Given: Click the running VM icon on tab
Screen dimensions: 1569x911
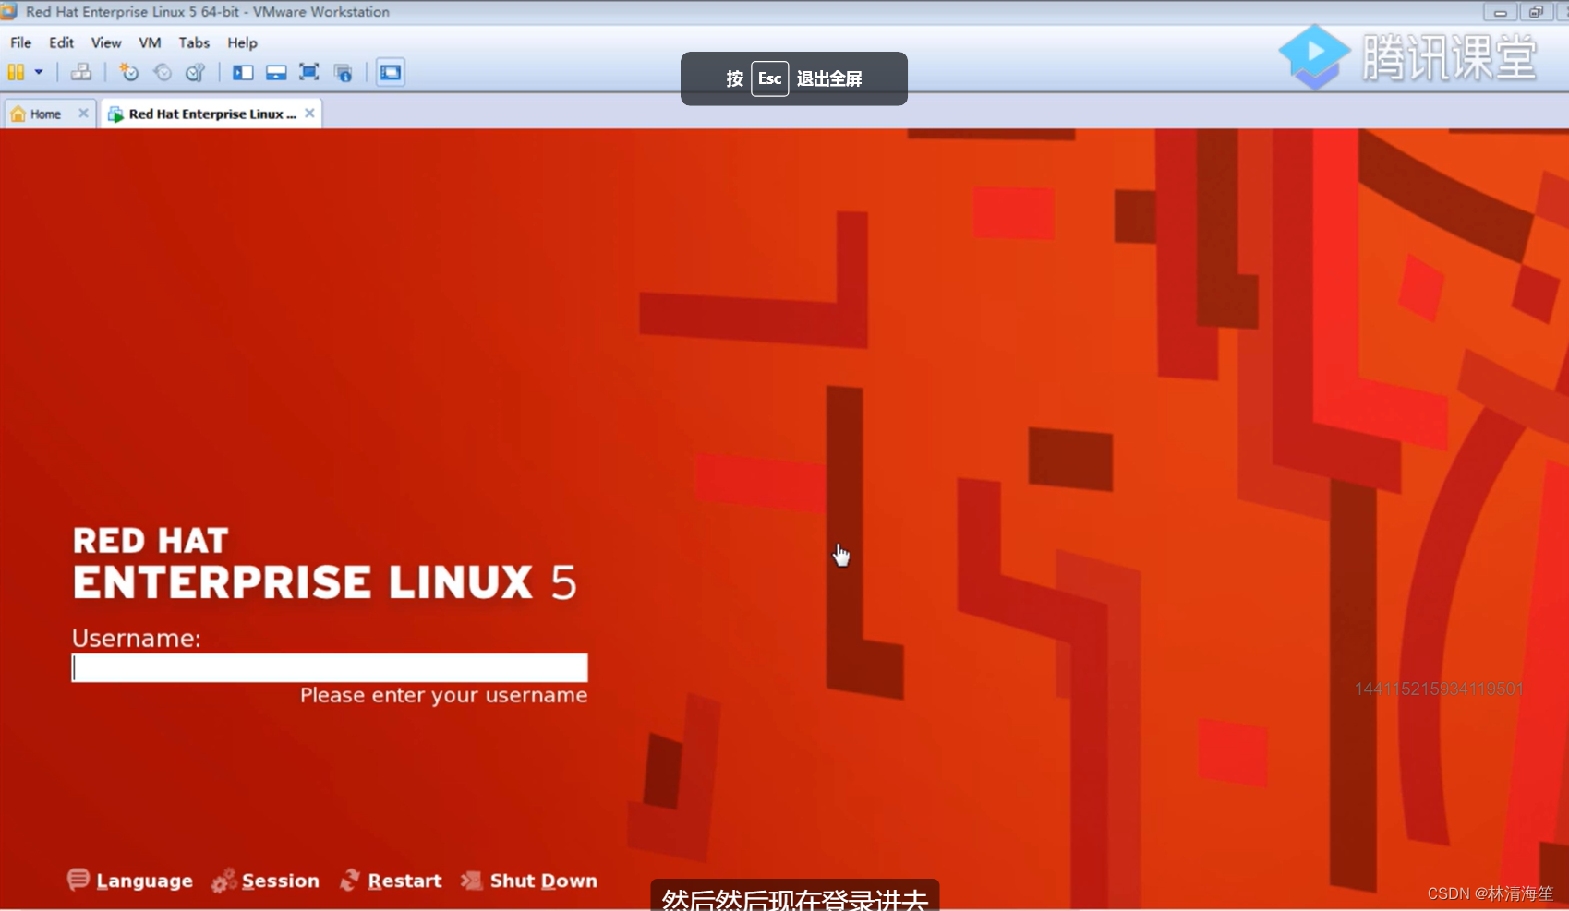Looking at the screenshot, I should [x=115, y=114].
